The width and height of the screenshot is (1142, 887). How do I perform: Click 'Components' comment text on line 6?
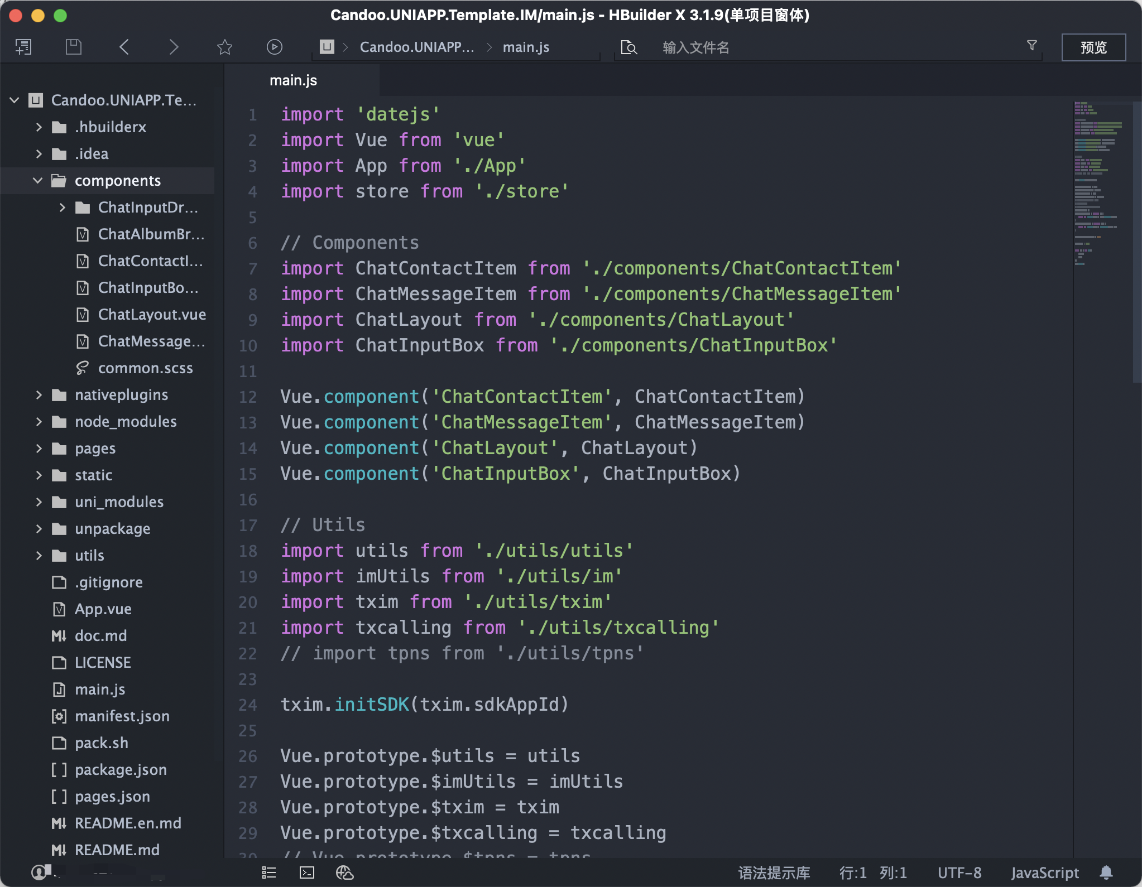point(366,243)
